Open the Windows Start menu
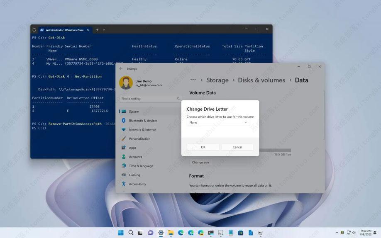 (121, 233)
